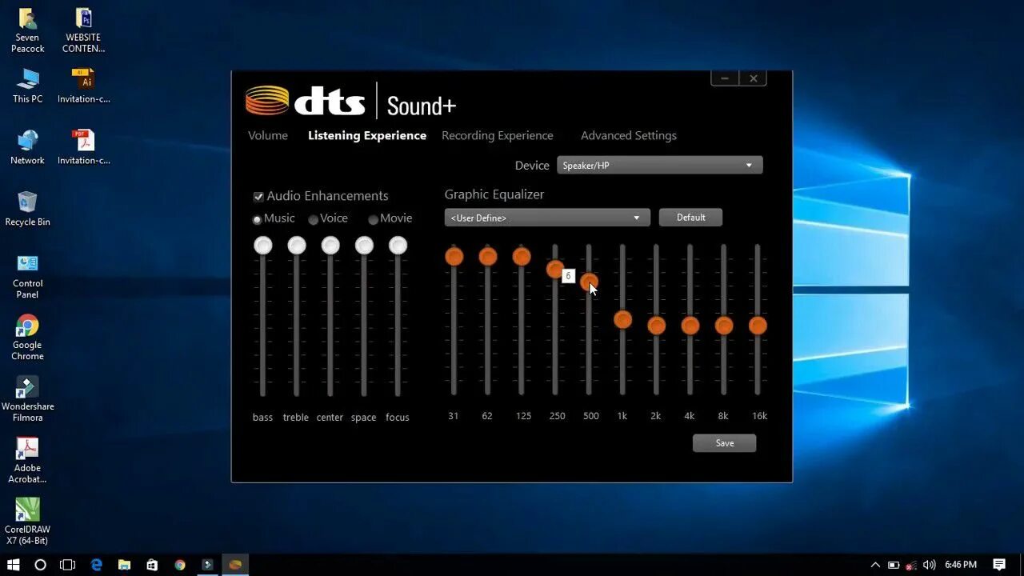Open the User Define equalizer preset dropdown
This screenshot has height=576, width=1024.
(547, 218)
